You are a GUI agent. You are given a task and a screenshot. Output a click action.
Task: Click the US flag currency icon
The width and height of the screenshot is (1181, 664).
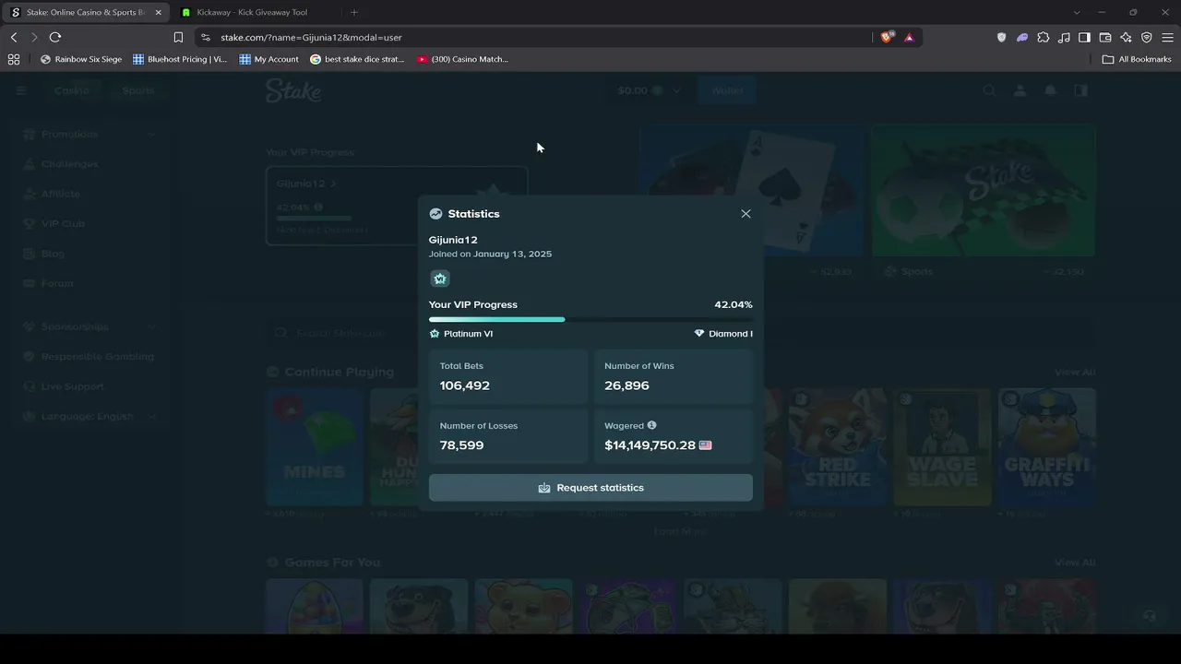(x=706, y=445)
